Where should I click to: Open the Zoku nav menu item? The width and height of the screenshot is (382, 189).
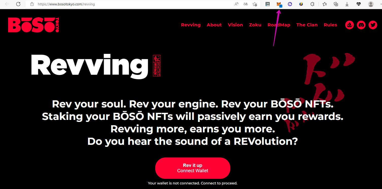[255, 25]
